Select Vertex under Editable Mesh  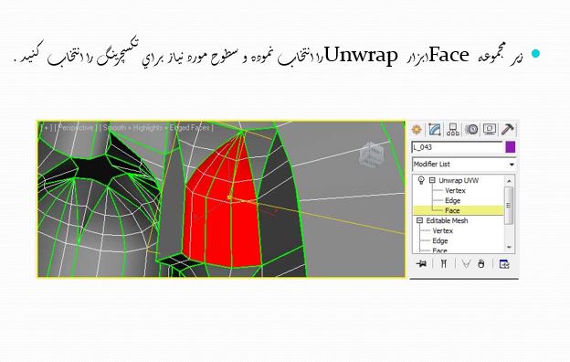442,230
